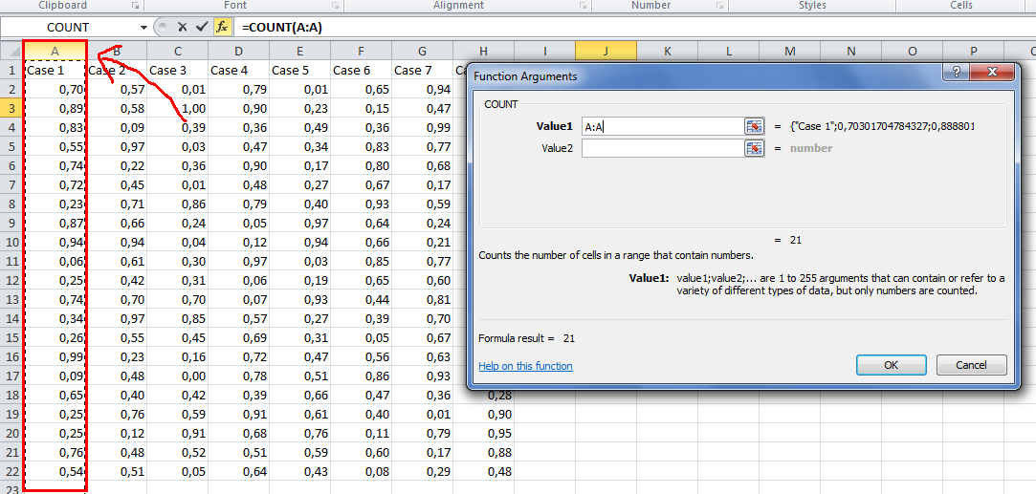Viewport: 1036px width, 494px height.
Task: Click cell D19 with value 0,91
Action: coord(238,414)
